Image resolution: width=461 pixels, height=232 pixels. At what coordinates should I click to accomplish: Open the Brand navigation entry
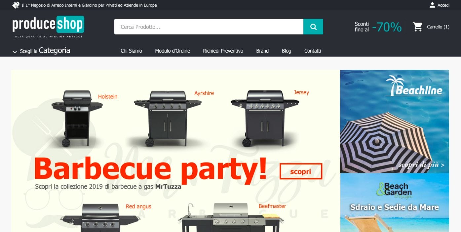(x=262, y=51)
